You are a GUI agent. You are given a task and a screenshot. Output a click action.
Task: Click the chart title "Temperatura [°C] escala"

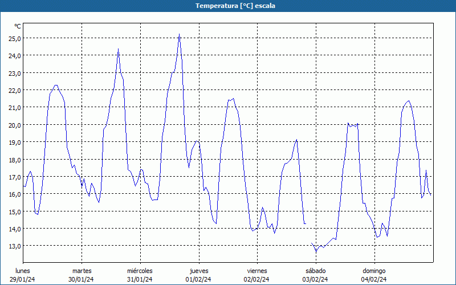[x=235, y=6]
